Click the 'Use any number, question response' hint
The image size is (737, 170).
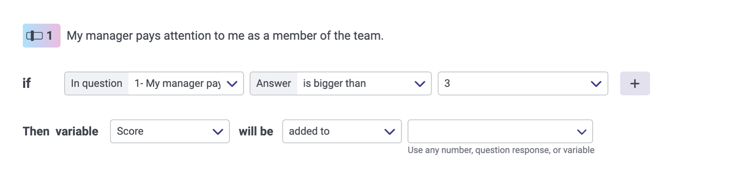(x=501, y=150)
